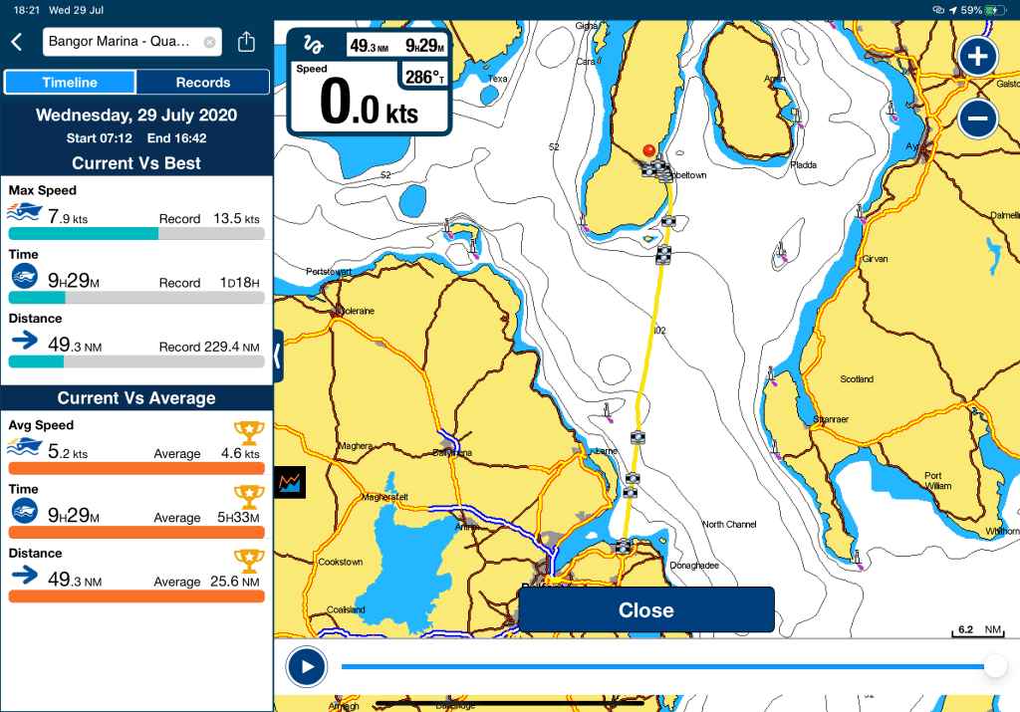Switch to the Records tab
The height and width of the screenshot is (712, 1020).
point(203,83)
